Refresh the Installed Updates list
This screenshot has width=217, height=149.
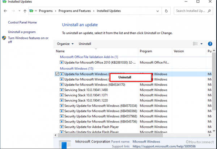166,11
